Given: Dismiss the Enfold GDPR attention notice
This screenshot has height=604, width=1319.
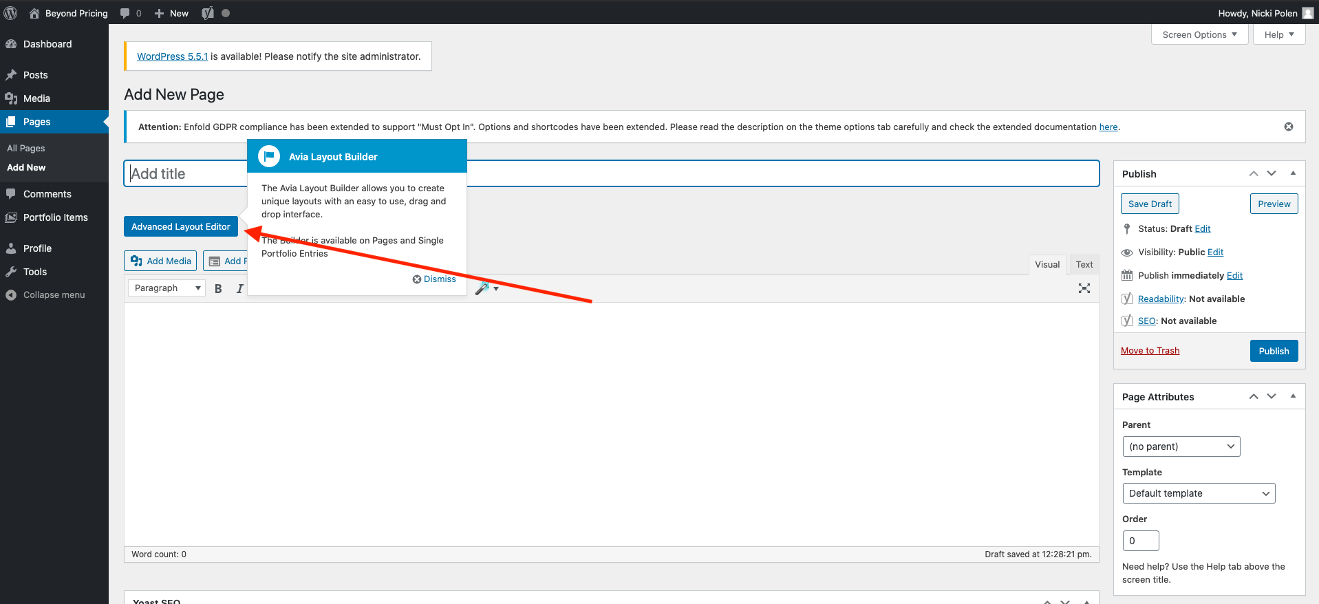Looking at the screenshot, I should point(1289,127).
